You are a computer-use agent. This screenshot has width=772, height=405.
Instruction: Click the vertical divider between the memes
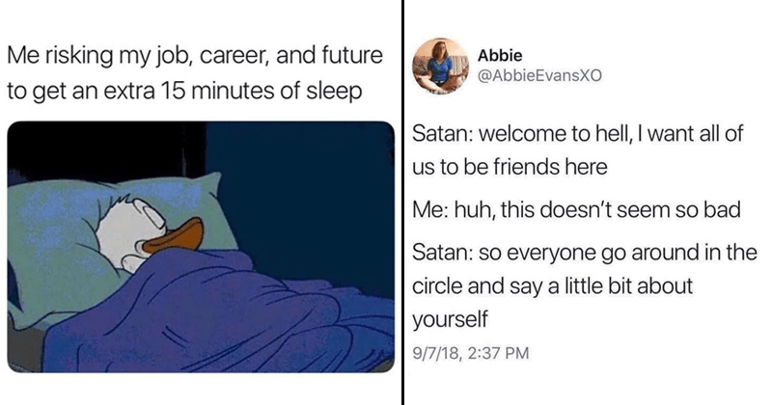[401, 202]
